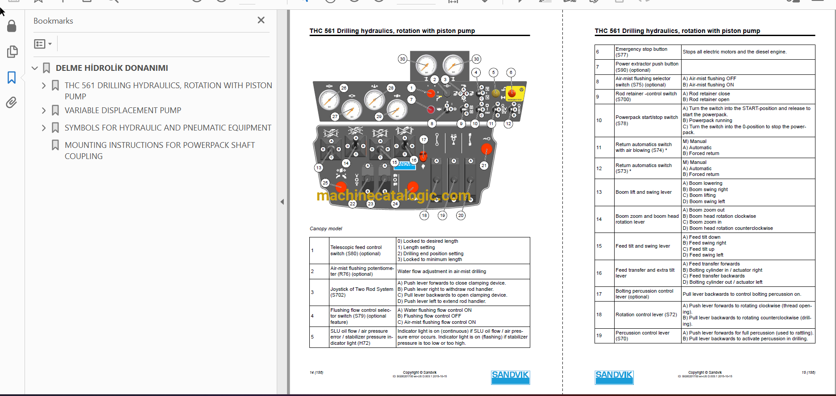This screenshot has height=396, width=836.
Task: Click 'Power extractor push button (S90)' cell
Action: [x=647, y=67]
